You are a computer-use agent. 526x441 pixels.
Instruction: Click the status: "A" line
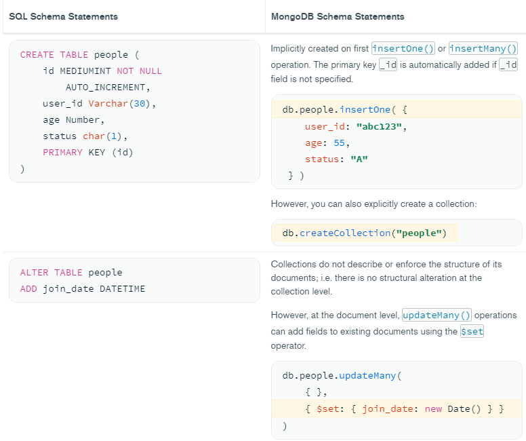coord(336,159)
